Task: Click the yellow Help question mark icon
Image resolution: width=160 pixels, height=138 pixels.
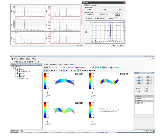Action: point(38,61)
